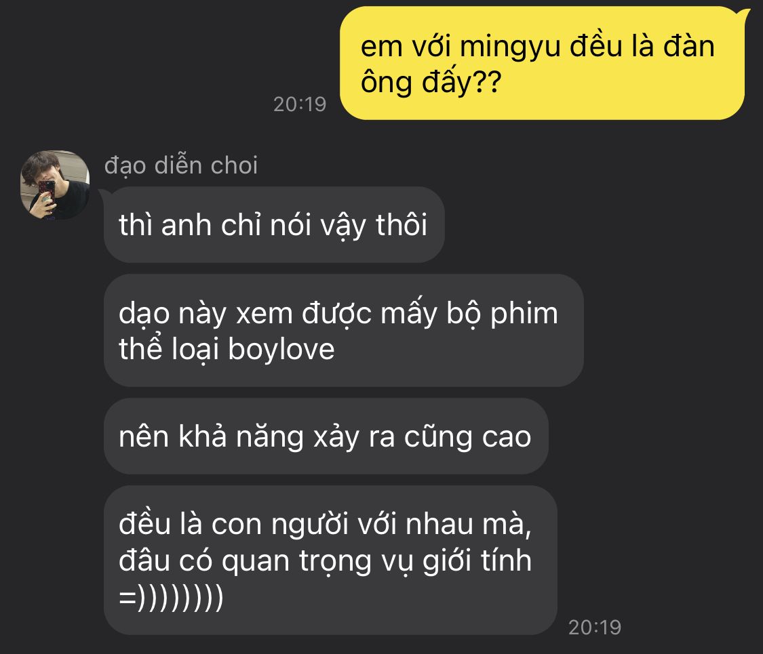Click the line "đều là con người với nhau mà,"
The image size is (763, 654).
(x=325, y=524)
